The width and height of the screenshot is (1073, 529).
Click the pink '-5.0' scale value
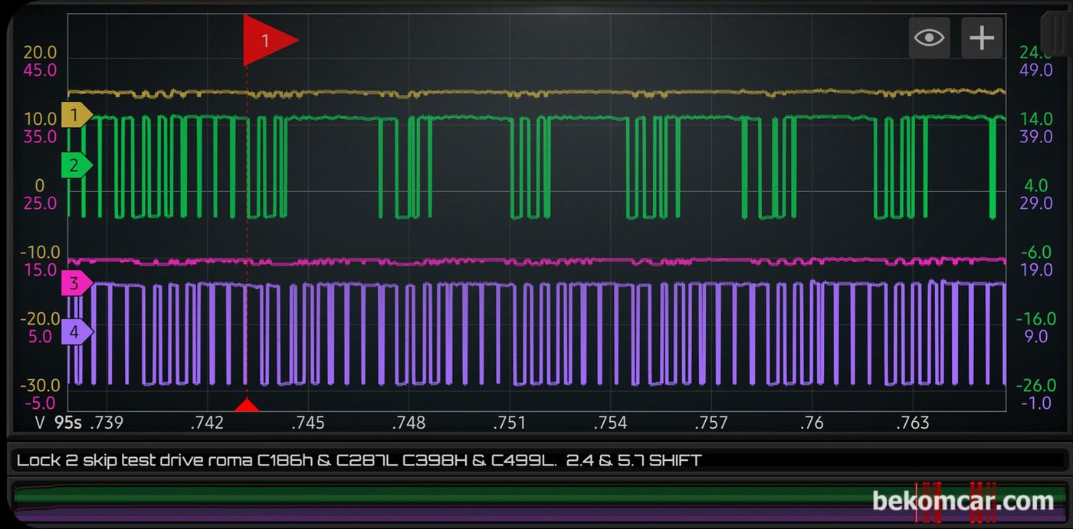[x=39, y=403]
